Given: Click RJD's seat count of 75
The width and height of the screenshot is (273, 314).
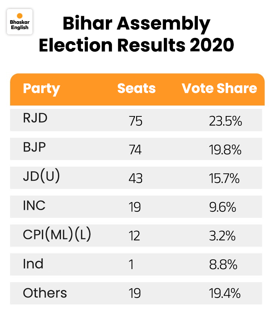Looking at the screenshot, I should tap(136, 121).
